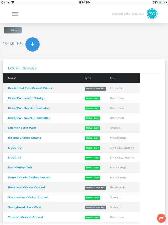Screen dimensions: 168x225
Task: Tap Match-Only badge for Petro Canada Ground
Action: [x=92, y=178]
